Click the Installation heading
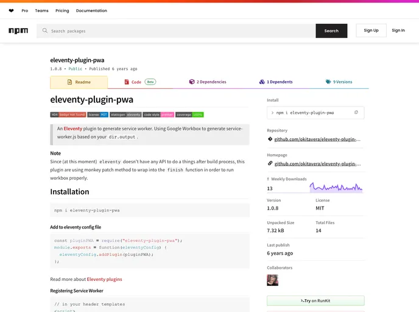The height and width of the screenshot is (312, 419). click(x=70, y=192)
